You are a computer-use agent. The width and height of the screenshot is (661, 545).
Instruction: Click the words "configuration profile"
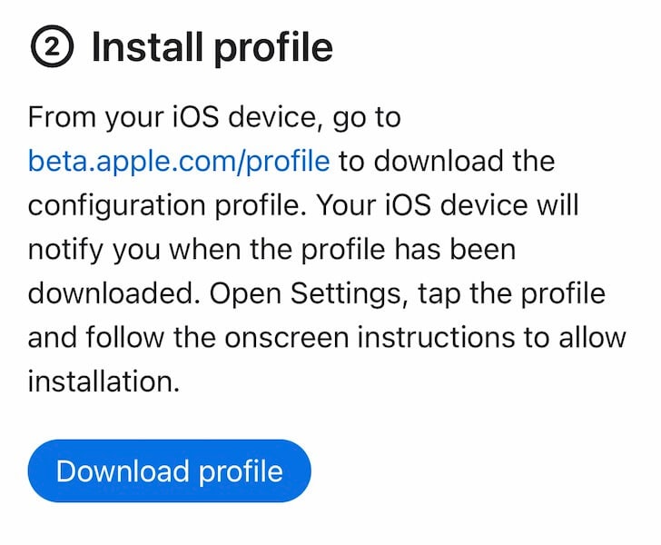coord(165,205)
